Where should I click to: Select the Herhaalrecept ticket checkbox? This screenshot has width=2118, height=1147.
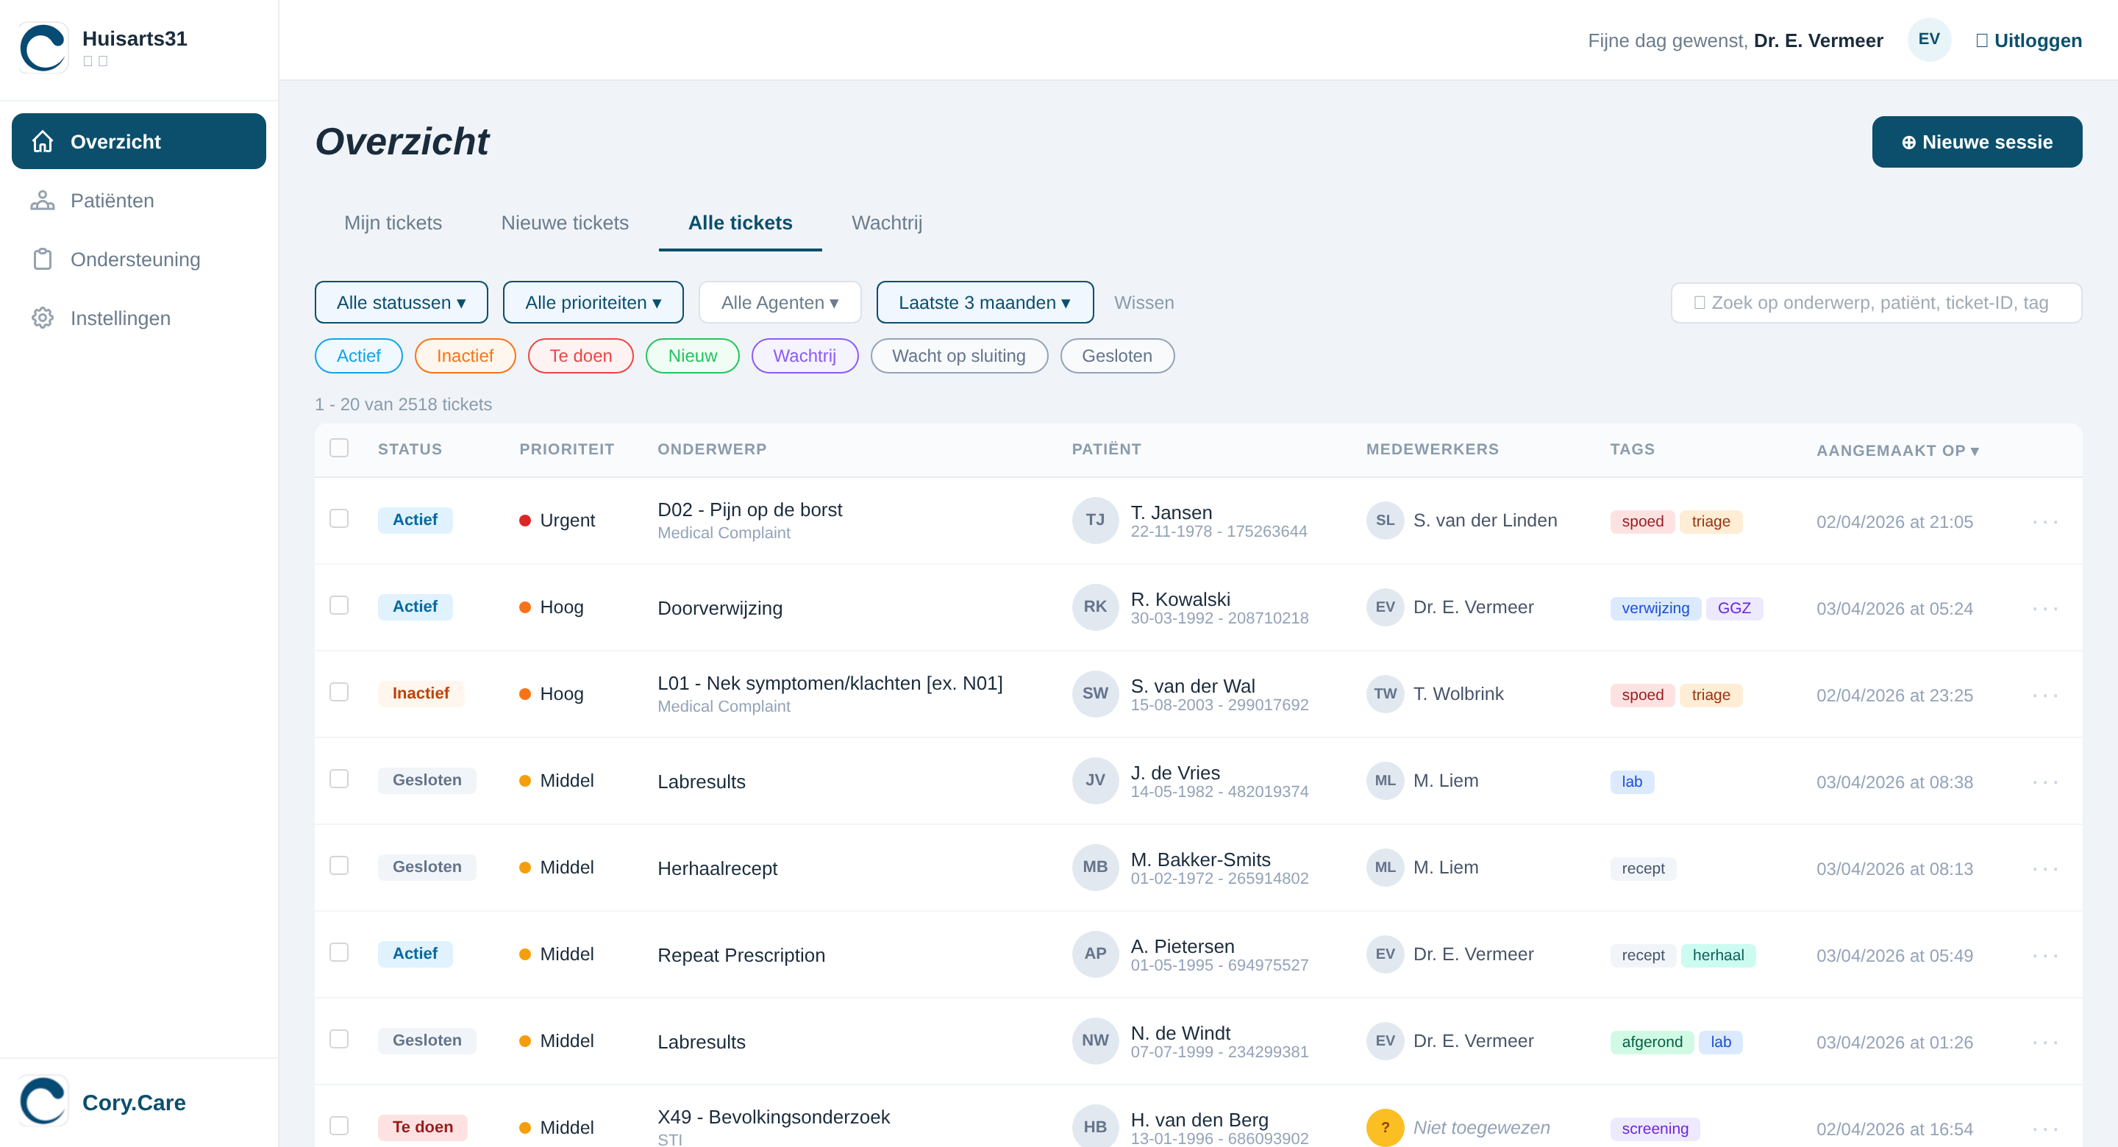pyautogui.click(x=339, y=866)
